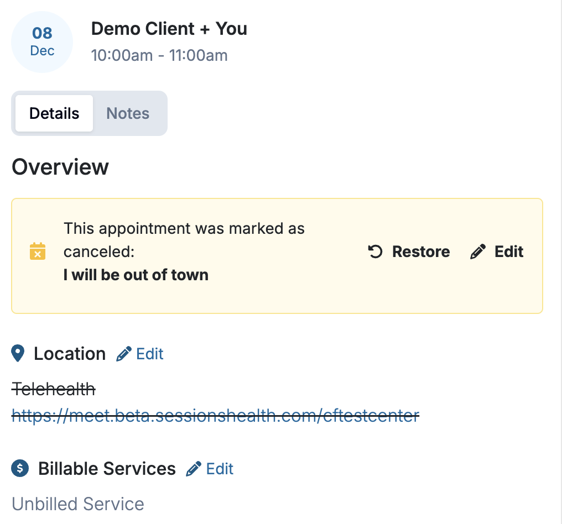Click the pencil icon in the cancellation banner

pos(477,252)
